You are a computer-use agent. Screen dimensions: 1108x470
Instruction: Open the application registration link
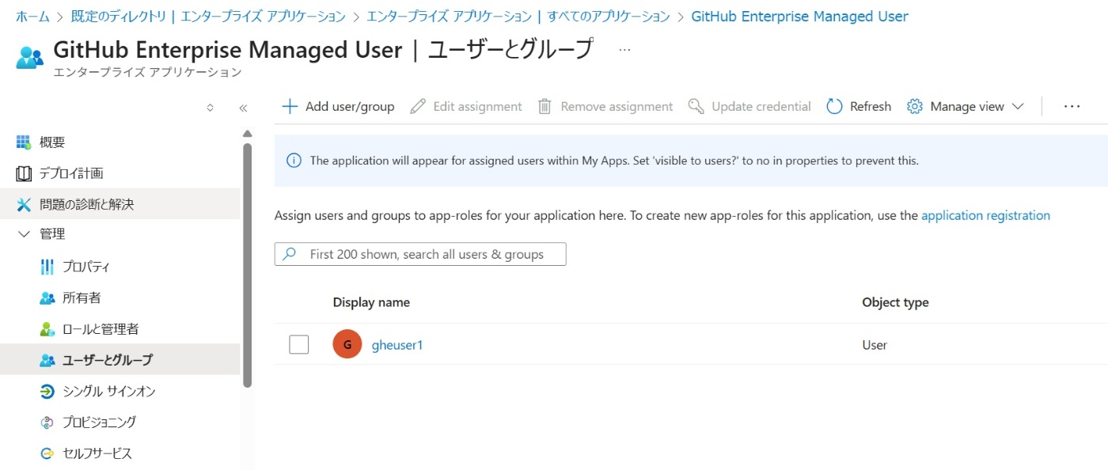tap(985, 215)
